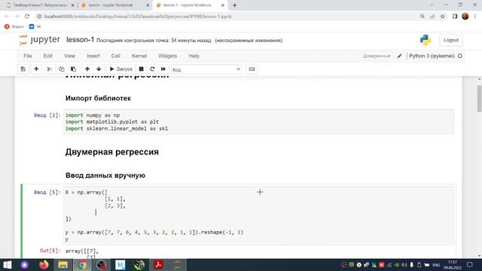The width and height of the screenshot is (482, 271).
Task: Click the Python 3 (ipykernel) kernel name
Action: (x=432, y=56)
